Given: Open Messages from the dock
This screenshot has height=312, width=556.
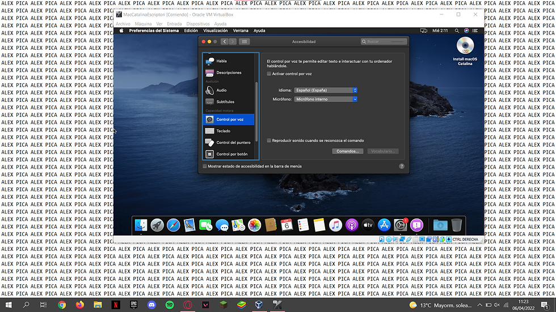Looking at the screenshot, I should click(222, 225).
